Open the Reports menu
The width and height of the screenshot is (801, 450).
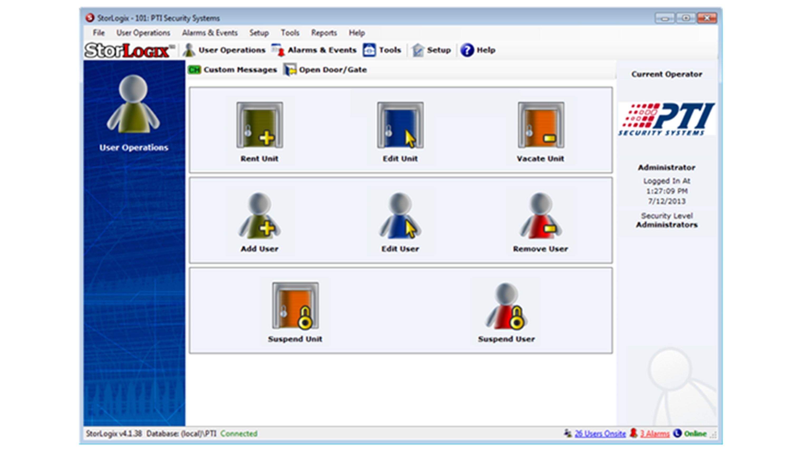(x=324, y=33)
